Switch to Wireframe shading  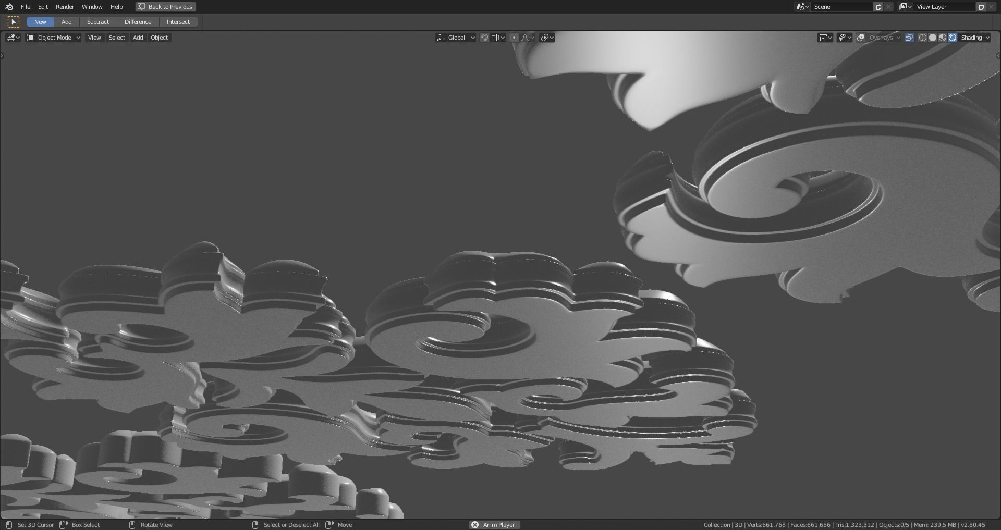(923, 38)
